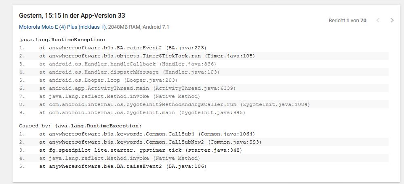Screen dimensions: 404x184
Task: Select the top java.lang.RuntimeException header line
Action: [x=62, y=40]
